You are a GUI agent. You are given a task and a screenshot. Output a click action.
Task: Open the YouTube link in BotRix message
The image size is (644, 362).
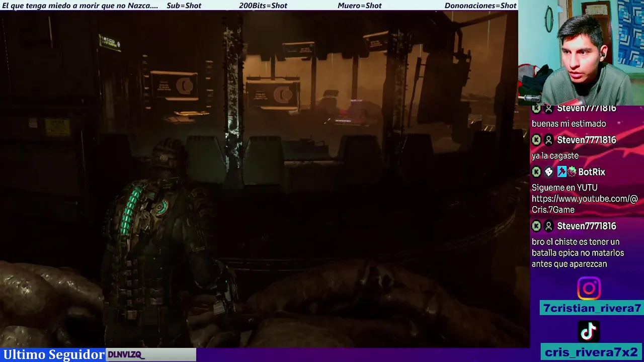pyautogui.click(x=585, y=204)
